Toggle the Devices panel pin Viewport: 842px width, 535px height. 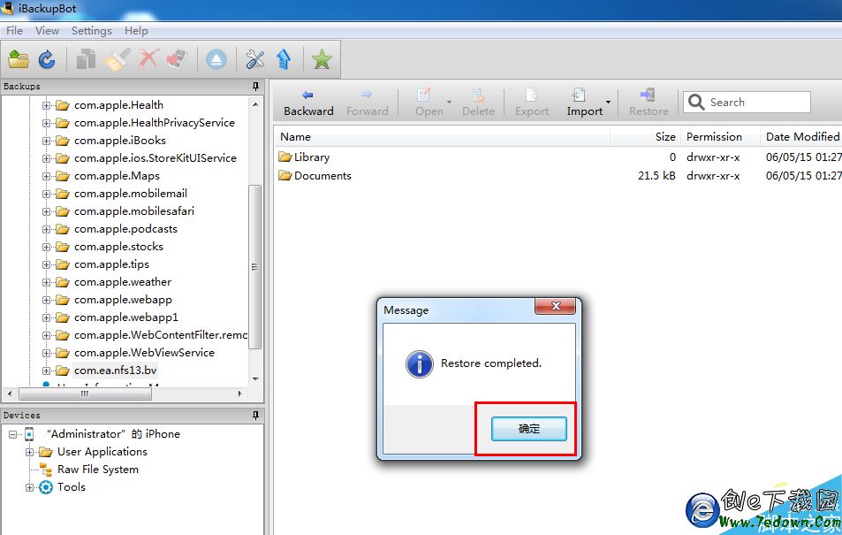tap(255, 415)
